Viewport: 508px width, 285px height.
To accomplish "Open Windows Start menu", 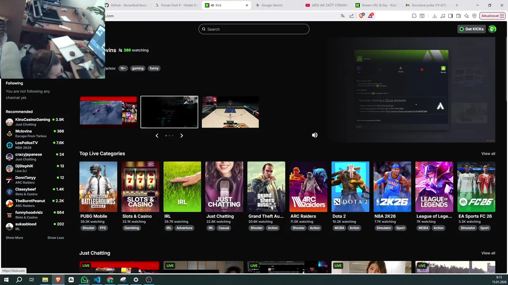I will click(6, 279).
